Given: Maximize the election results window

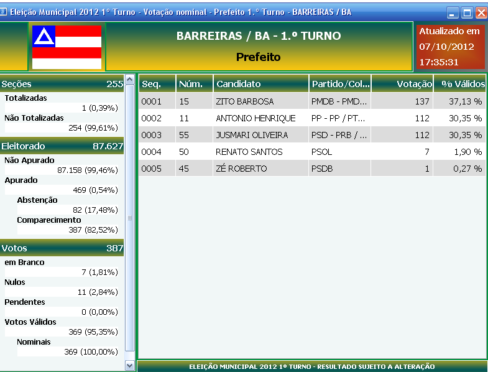Looking at the screenshot, I should pos(466,12).
